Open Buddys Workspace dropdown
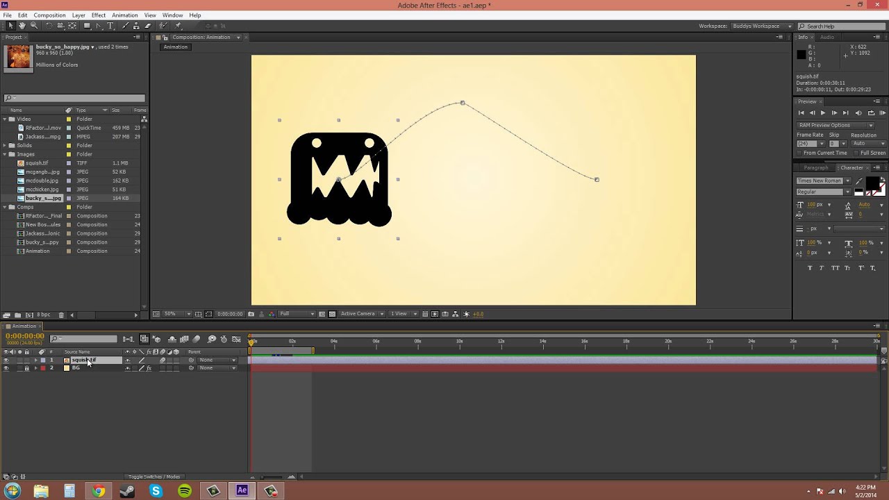This screenshot has width=889, height=500. click(762, 26)
